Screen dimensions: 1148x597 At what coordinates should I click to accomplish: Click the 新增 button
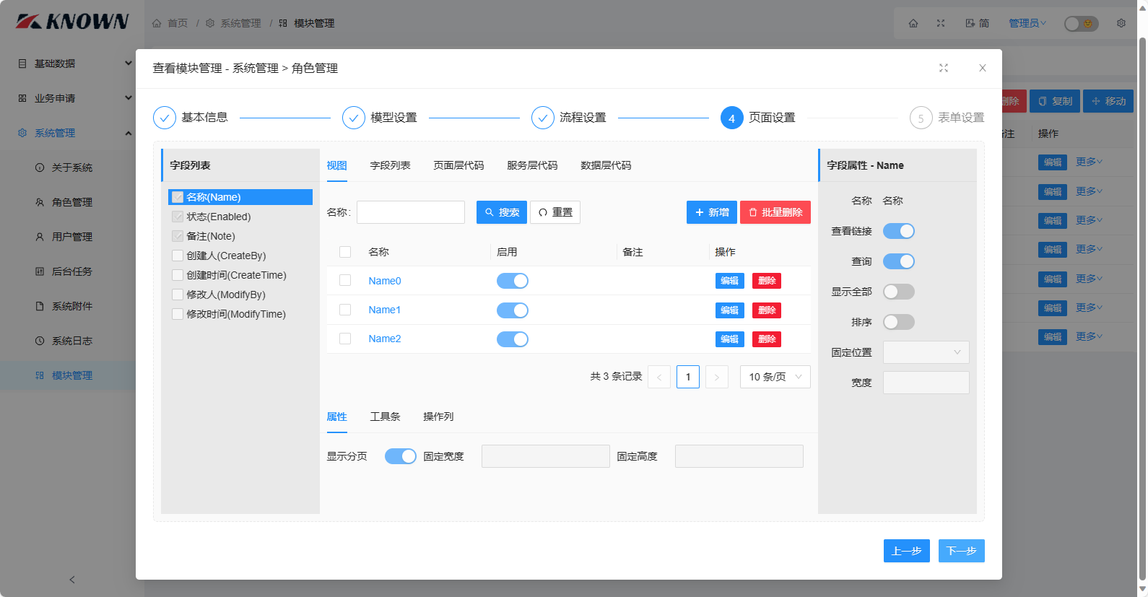[x=711, y=212]
